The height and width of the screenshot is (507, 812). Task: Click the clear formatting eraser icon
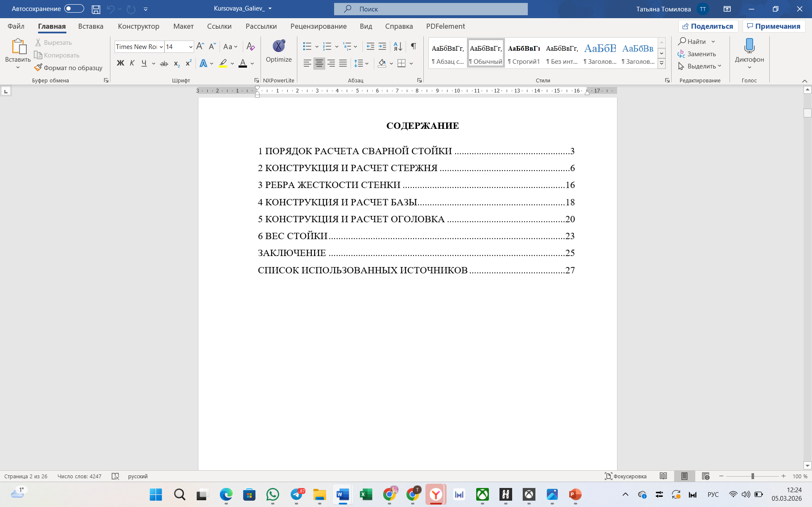(250, 46)
